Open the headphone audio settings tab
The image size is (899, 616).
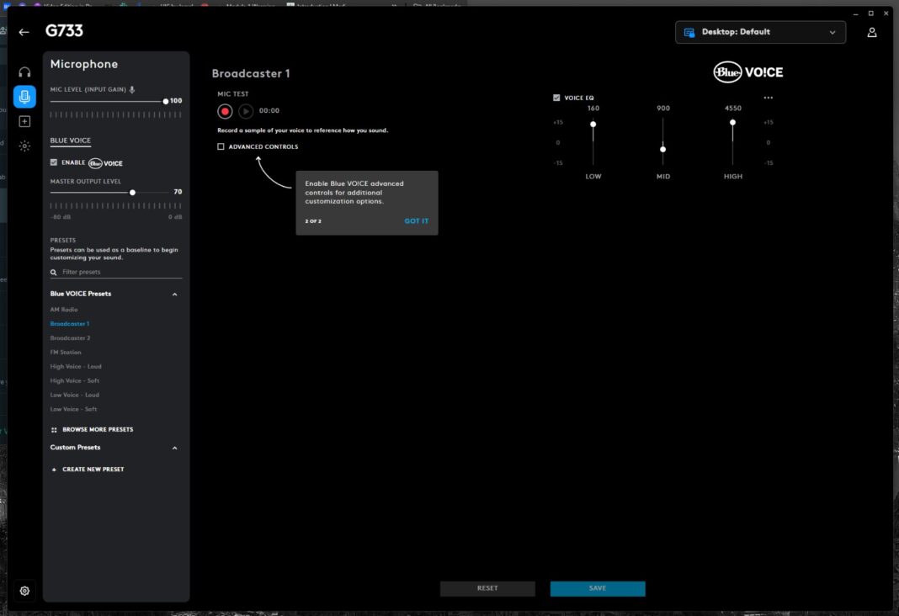pos(24,72)
